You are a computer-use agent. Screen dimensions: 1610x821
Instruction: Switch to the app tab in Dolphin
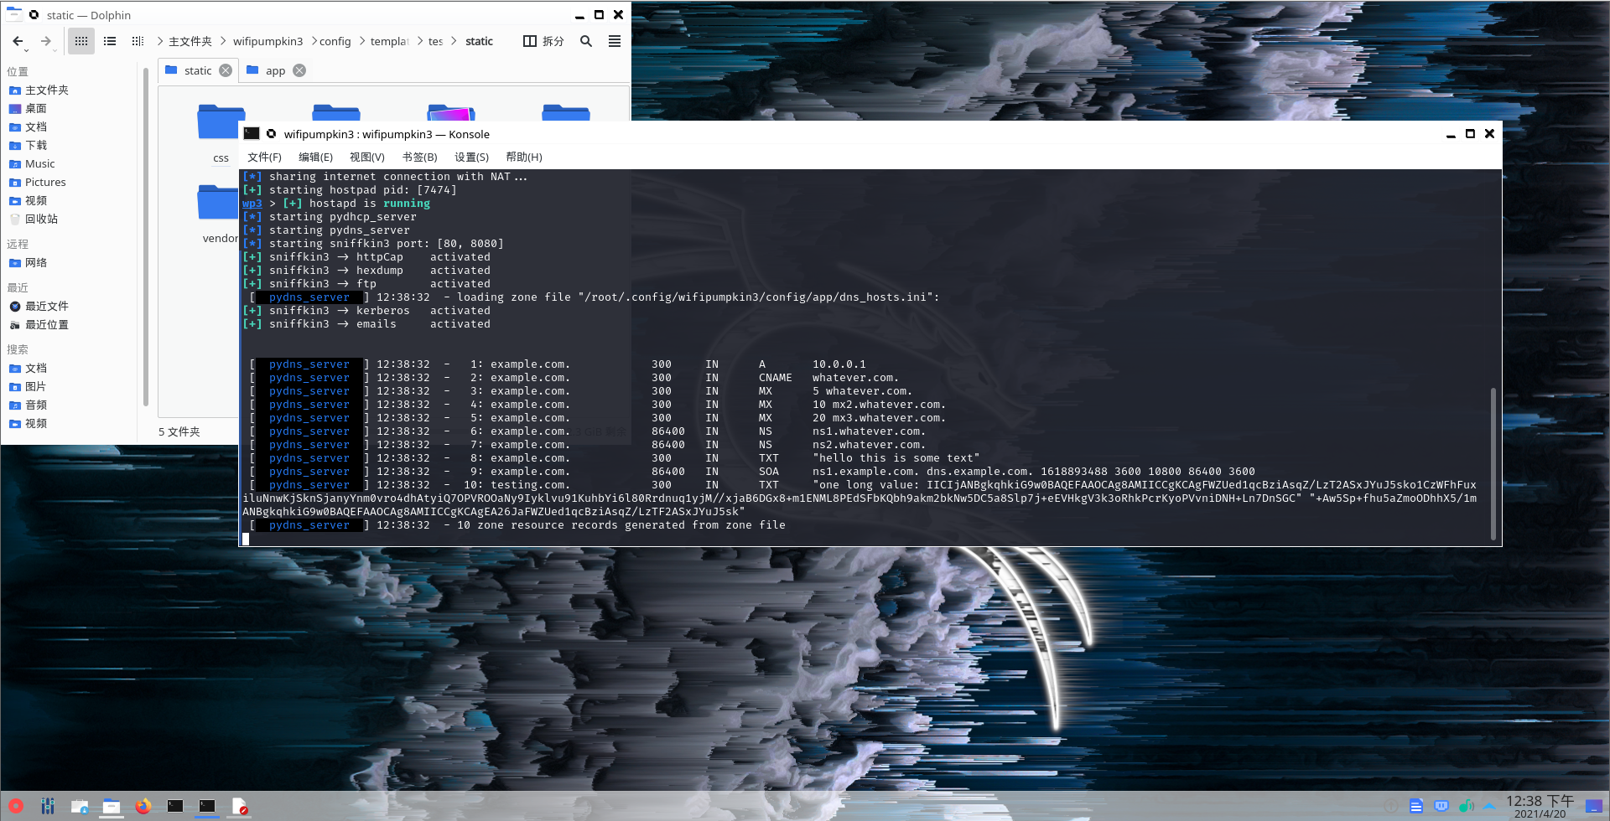pyautogui.click(x=275, y=70)
